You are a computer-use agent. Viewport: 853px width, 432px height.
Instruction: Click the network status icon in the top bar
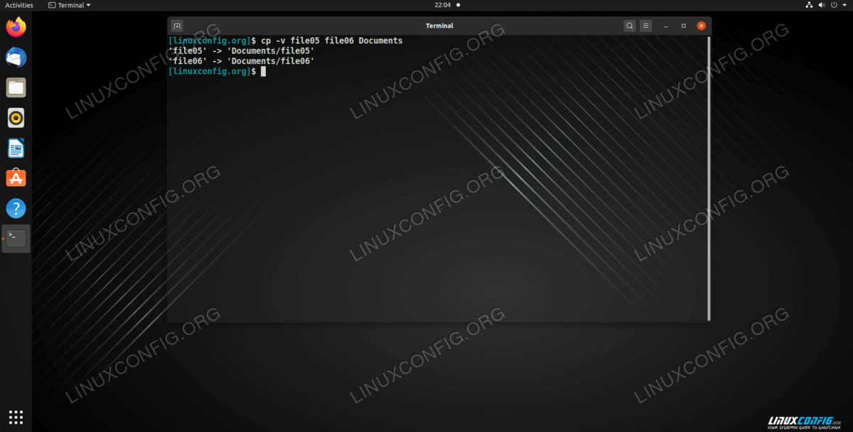[x=808, y=5]
